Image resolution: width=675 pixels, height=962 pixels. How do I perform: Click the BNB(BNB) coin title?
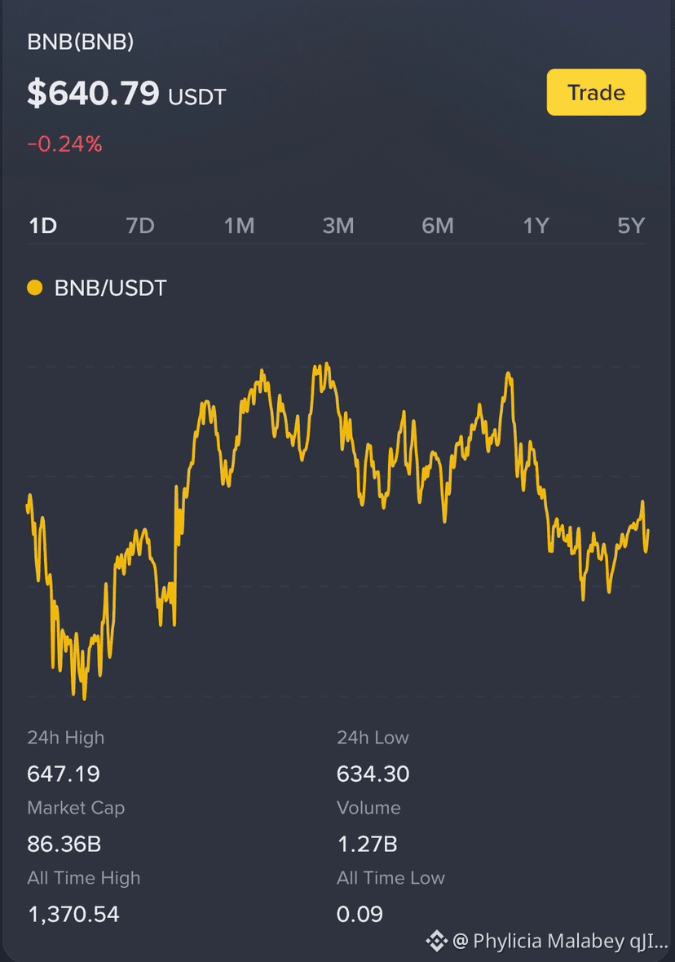pyautogui.click(x=81, y=42)
